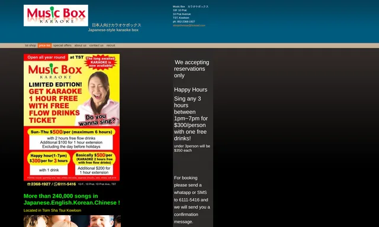Click the 'Japanese-style karaoke box' tagline
379x227 pixels.
(x=113, y=30)
